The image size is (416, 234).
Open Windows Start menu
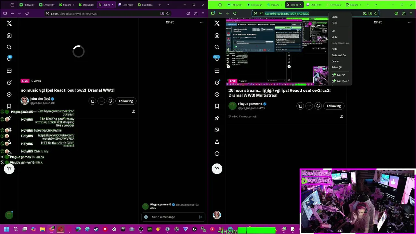click(x=6, y=229)
